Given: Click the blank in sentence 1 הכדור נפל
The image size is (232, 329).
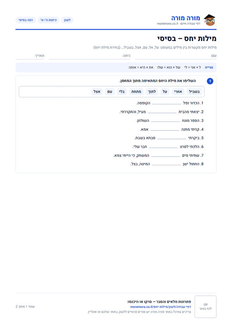Looking at the screenshot, I should [166, 104].
